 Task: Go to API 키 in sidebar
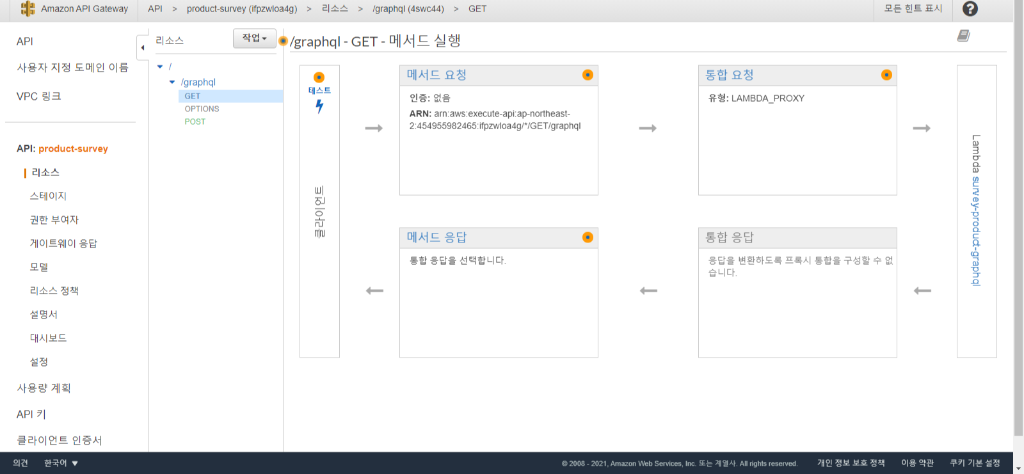click(x=31, y=414)
